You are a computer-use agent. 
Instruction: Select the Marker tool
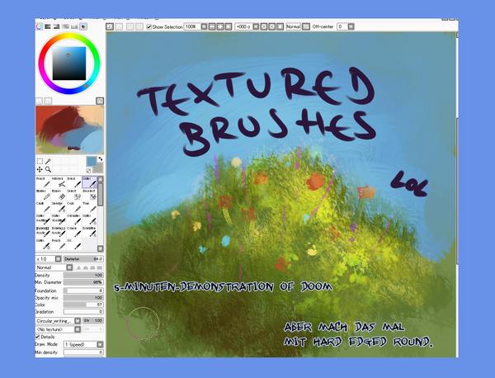point(43,195)
